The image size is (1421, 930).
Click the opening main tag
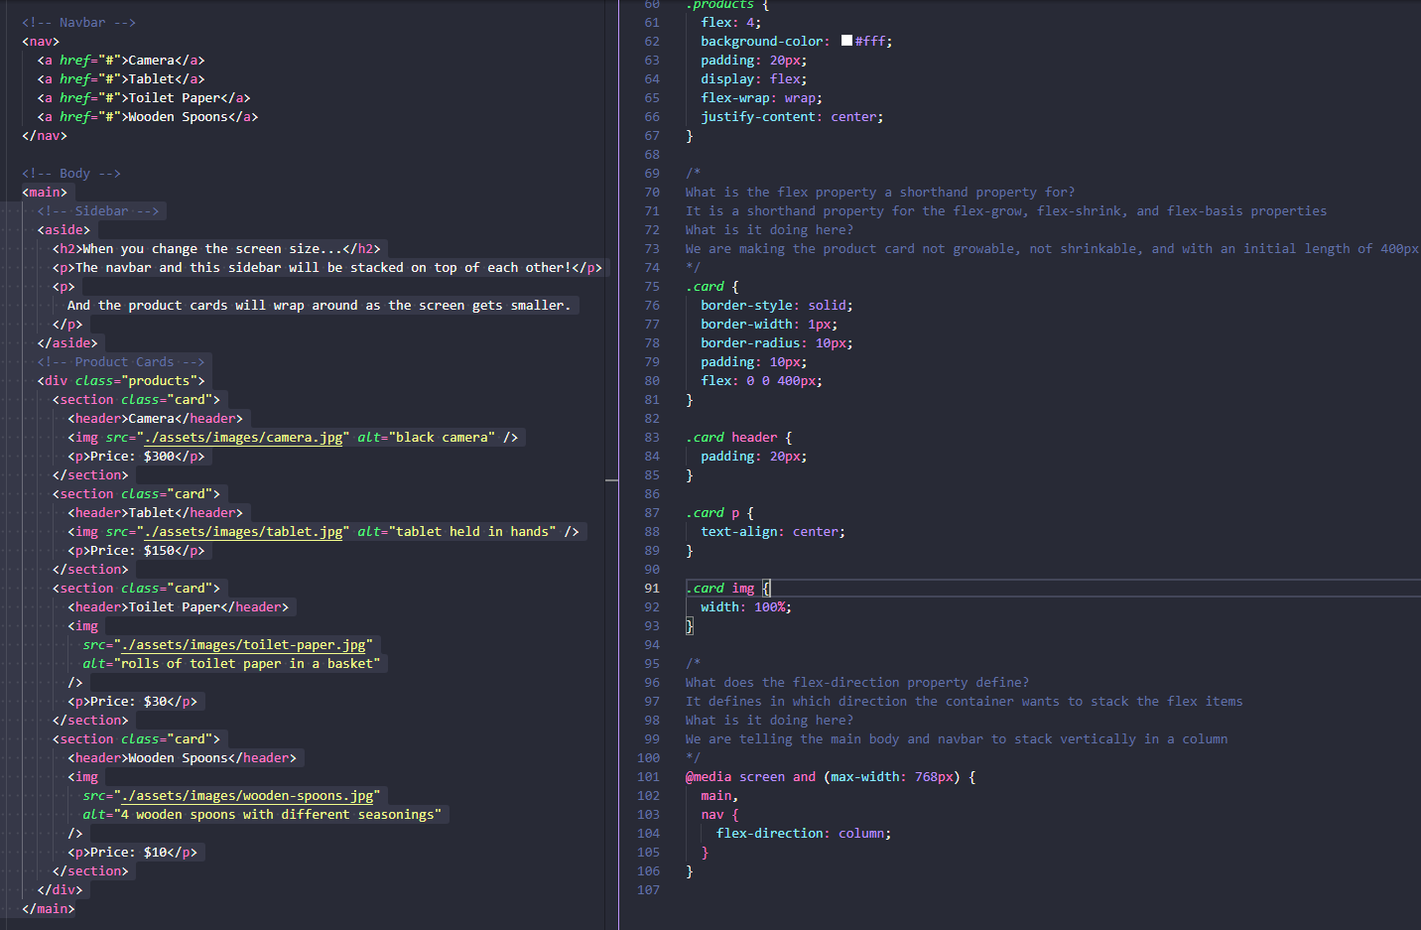(45, 192)
